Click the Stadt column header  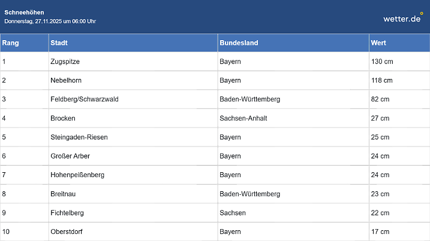[x=59, y=43]
